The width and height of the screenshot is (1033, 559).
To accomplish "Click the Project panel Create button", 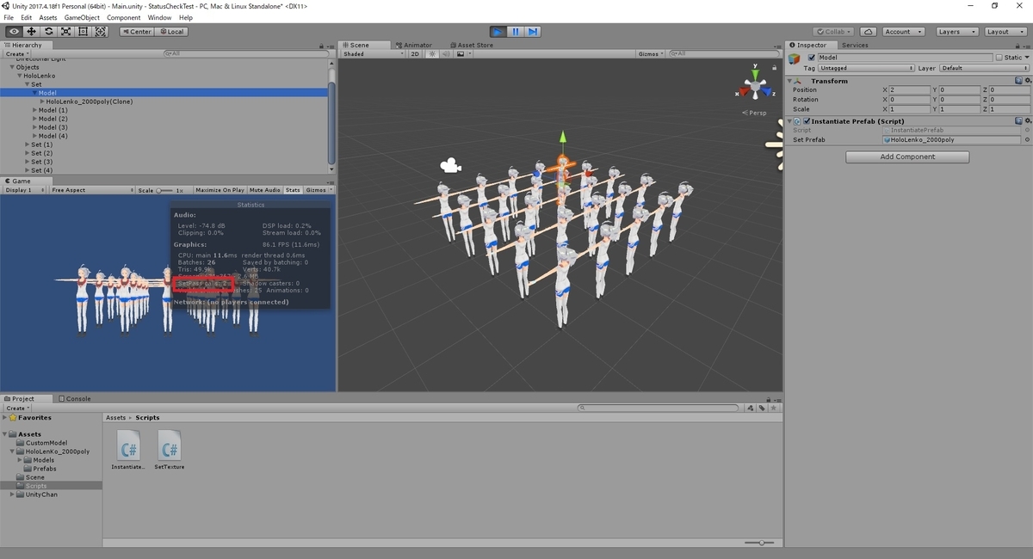I will [x=15, y=408].
